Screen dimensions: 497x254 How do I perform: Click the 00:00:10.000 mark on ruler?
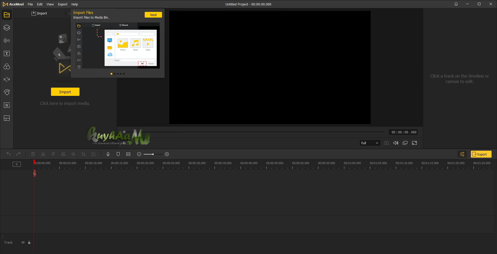tap(93, 163)
